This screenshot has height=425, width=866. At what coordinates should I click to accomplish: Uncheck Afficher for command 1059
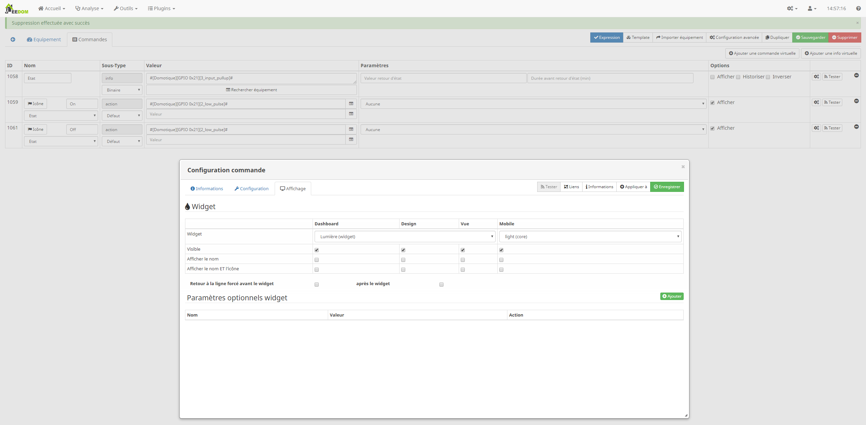click(x=712, y=103)
